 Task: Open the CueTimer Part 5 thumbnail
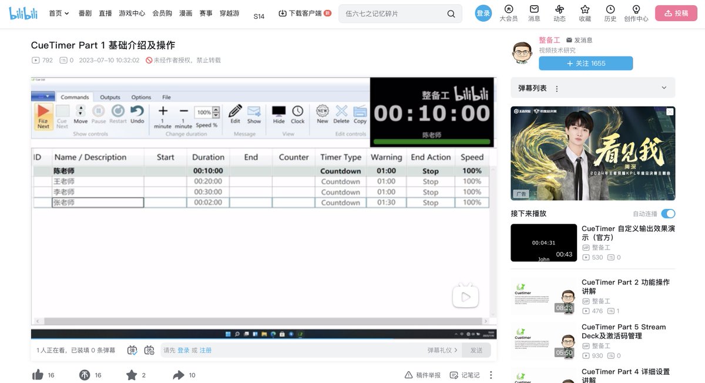tap(544, 341)
